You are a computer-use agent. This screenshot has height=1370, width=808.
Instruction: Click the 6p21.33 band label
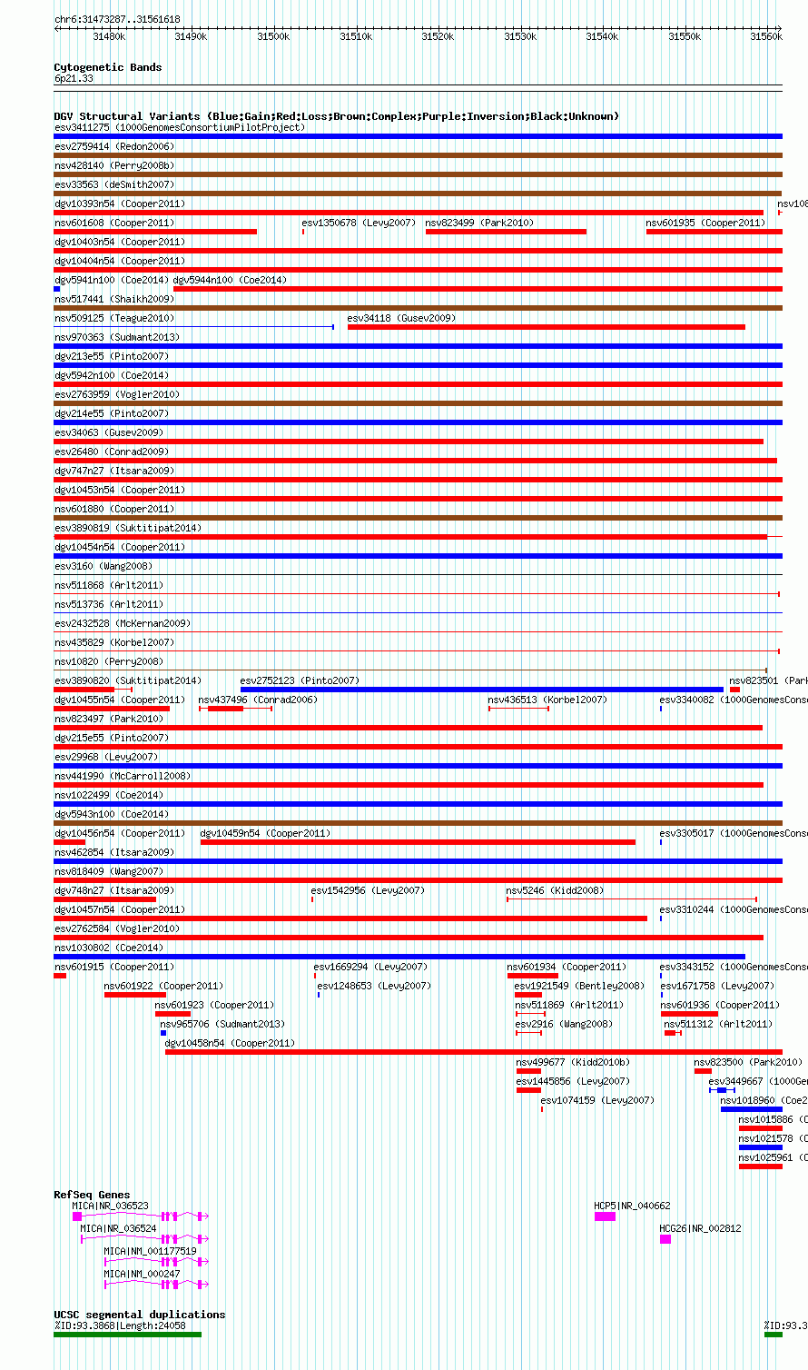(x=74, y=78)
